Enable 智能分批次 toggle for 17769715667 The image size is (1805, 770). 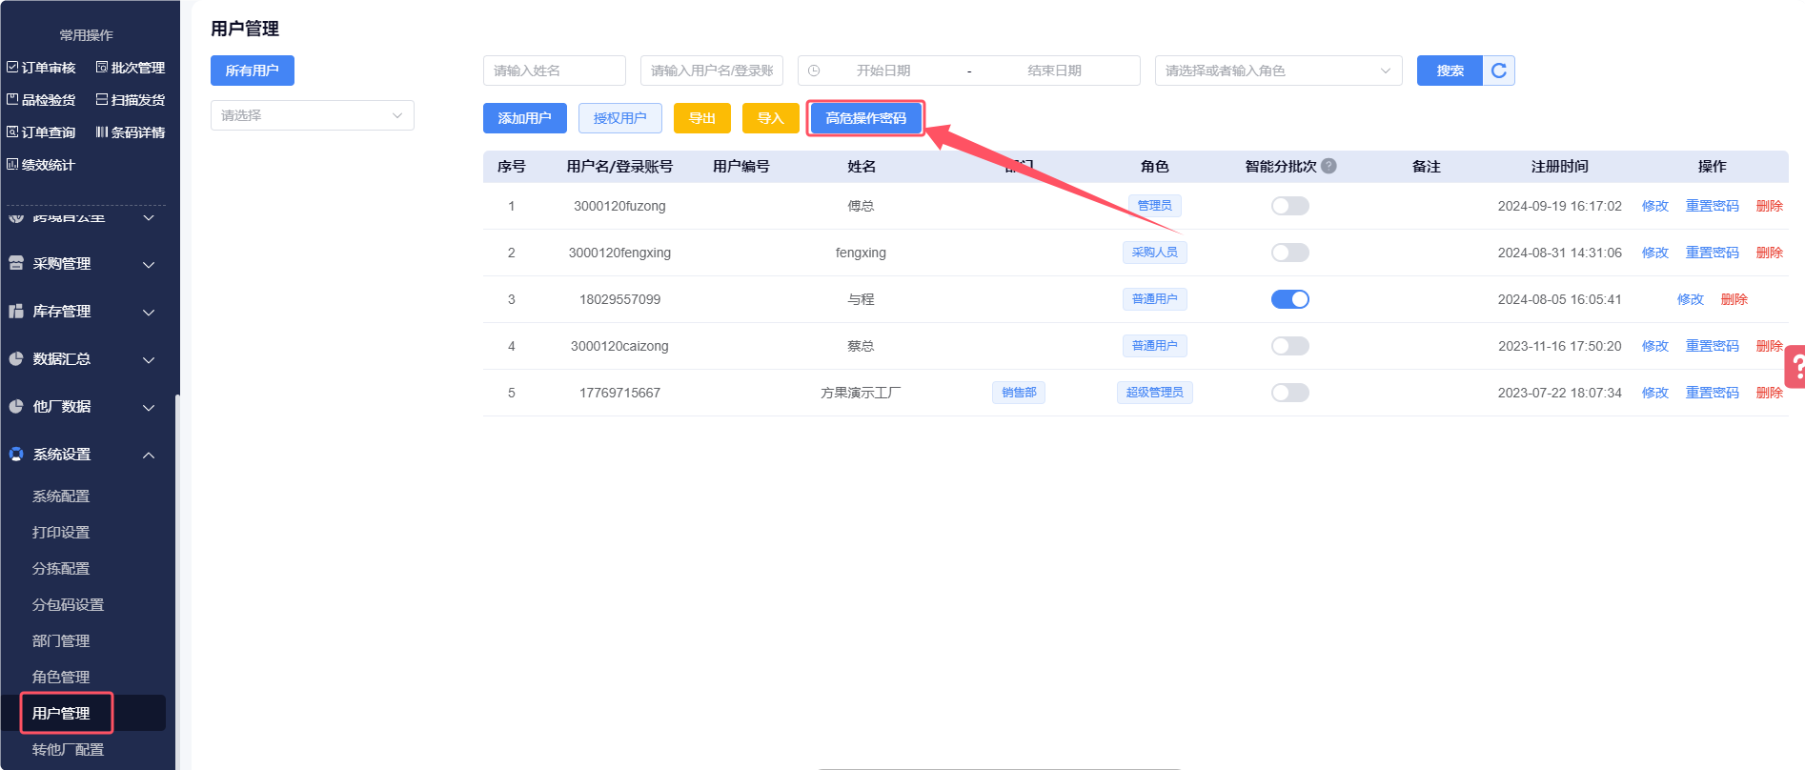1289,393
